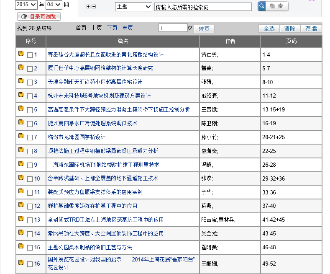
Task: Click the document icon beside article 9
Action: tap(20, 164)
